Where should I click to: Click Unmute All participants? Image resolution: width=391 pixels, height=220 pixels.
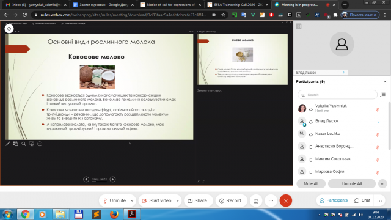click(352, 183)
